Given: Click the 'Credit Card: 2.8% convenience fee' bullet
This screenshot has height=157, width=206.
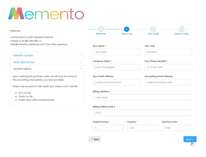Looking at the screenshot, I should (36, 100).
